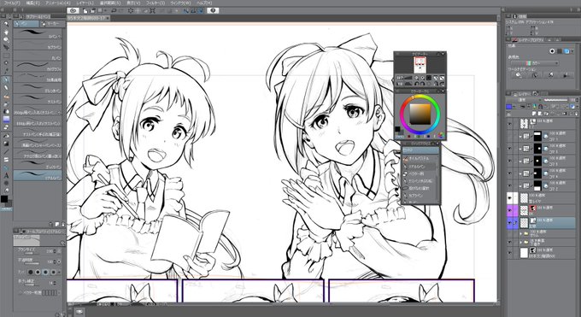Choose カブラペン brush in sub tool list
This screenshot has width=581, height=317.
(38, 44)
